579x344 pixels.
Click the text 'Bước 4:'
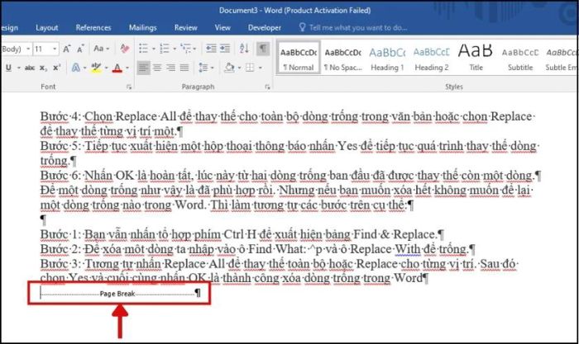click(60, 116)
